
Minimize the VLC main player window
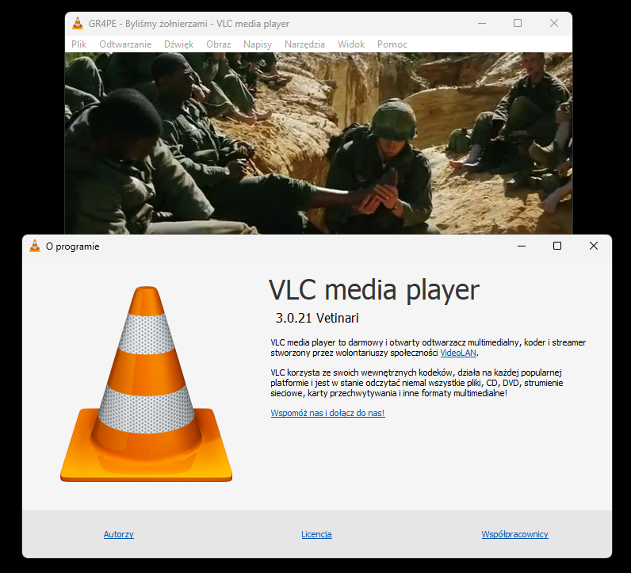482,23
